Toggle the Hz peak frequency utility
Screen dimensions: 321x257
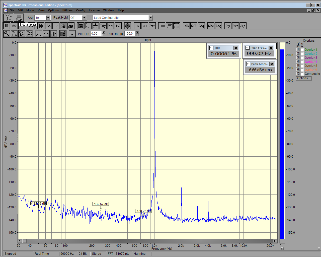[137, 26]
